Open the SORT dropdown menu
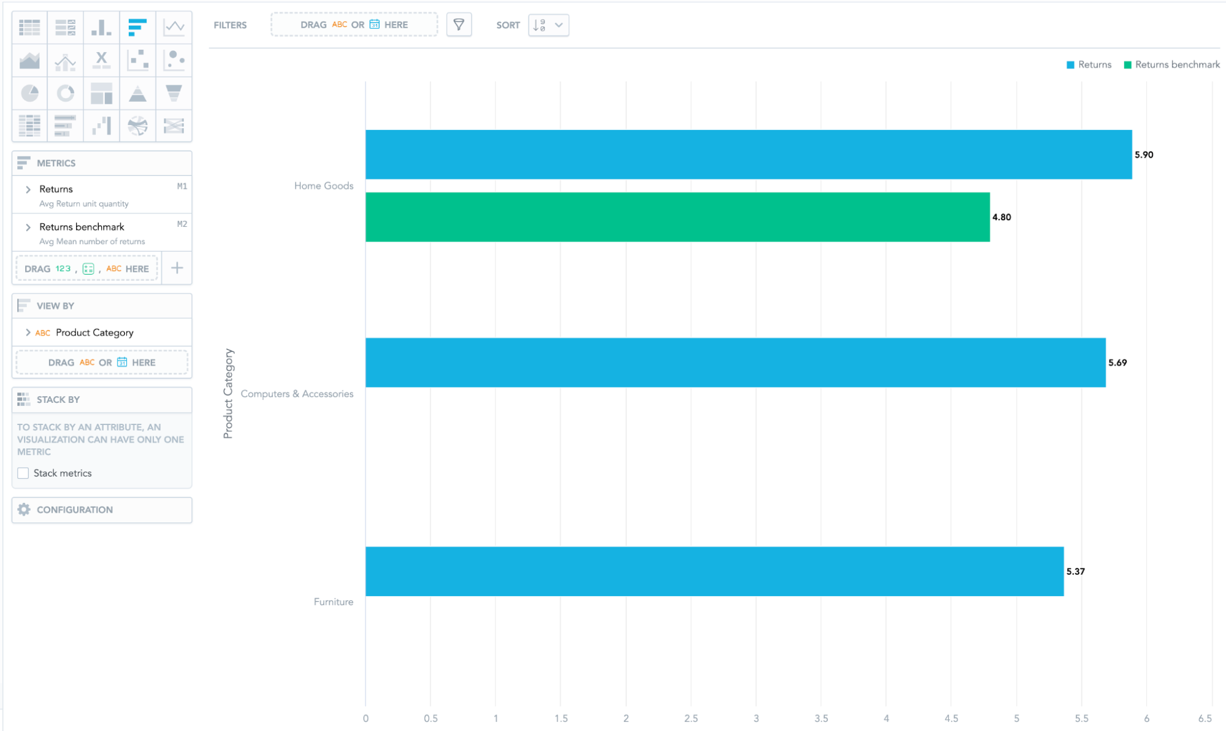Viewport: 1226px width, 731px height. click(547, 25)
